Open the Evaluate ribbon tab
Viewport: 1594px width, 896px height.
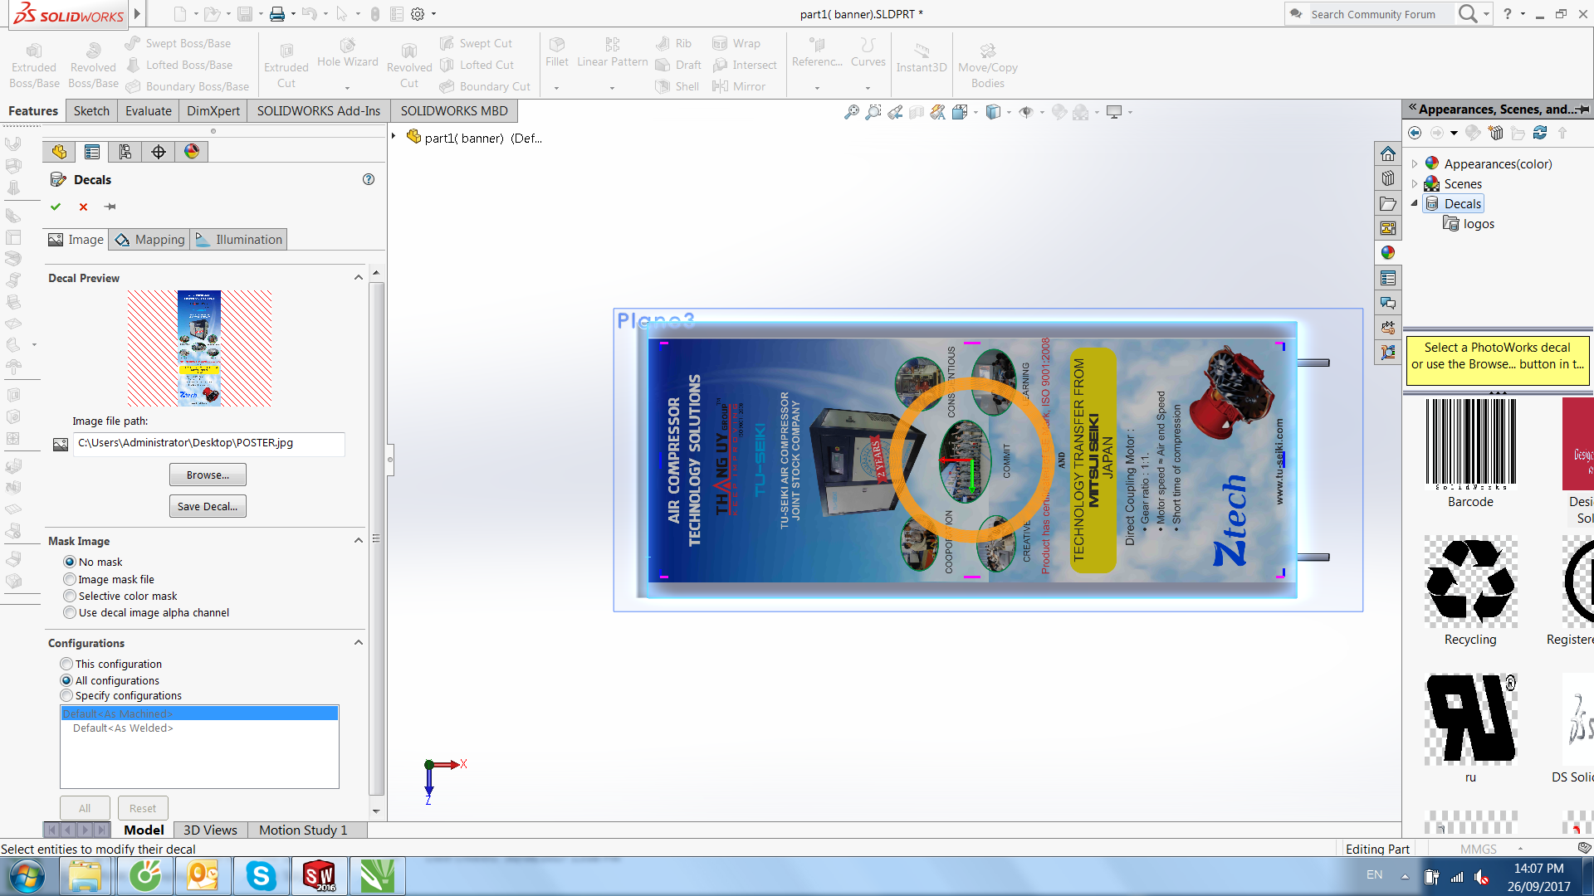pos(149,111)
